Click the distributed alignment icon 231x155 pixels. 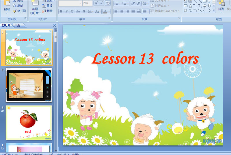tap(139, 11)
